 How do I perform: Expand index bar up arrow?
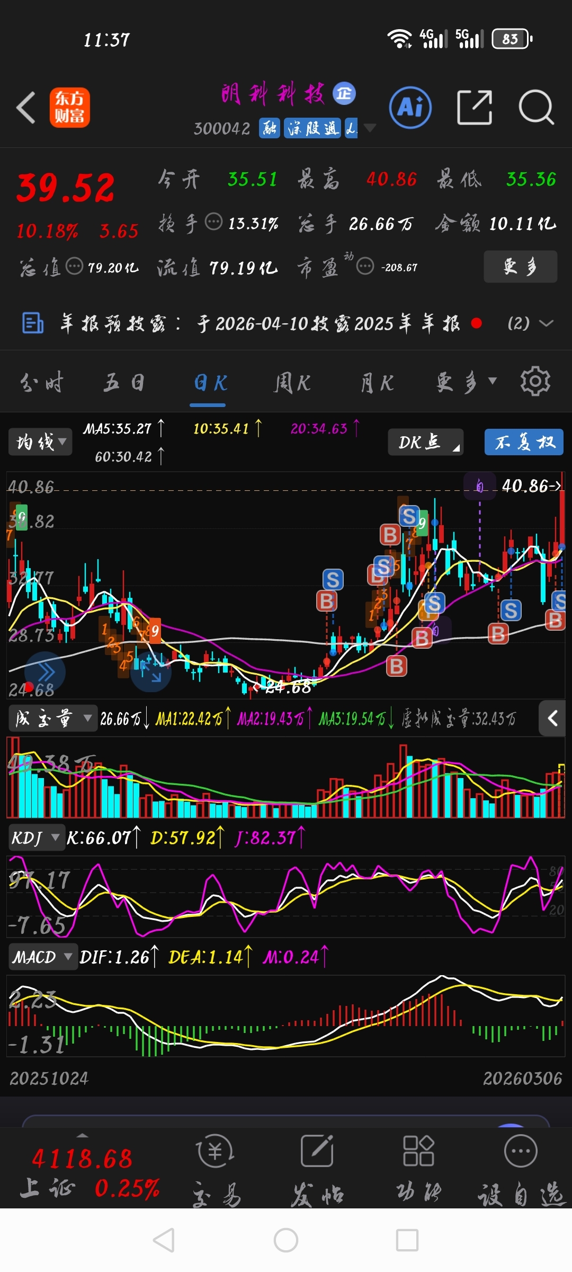82,1135
